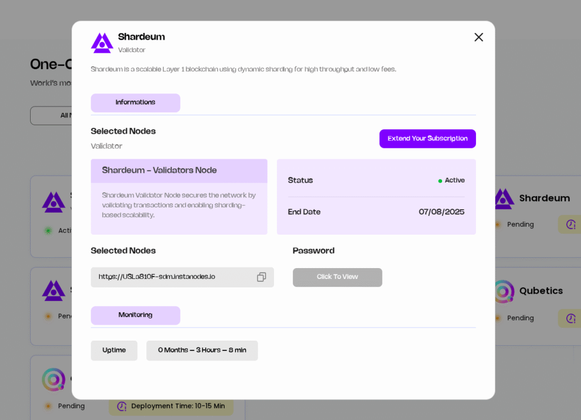Click the Validator subtitle under Shardeum title
This screenshot has width=581, height=420.
tap(132, 49)
